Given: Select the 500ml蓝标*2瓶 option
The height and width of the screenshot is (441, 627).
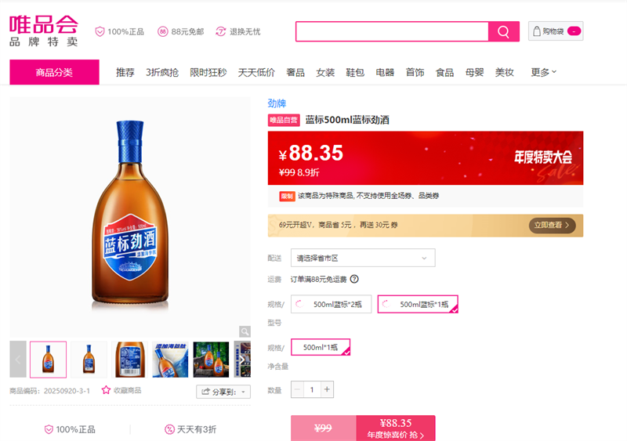Looking at the screenshot, I should (332, 304).
